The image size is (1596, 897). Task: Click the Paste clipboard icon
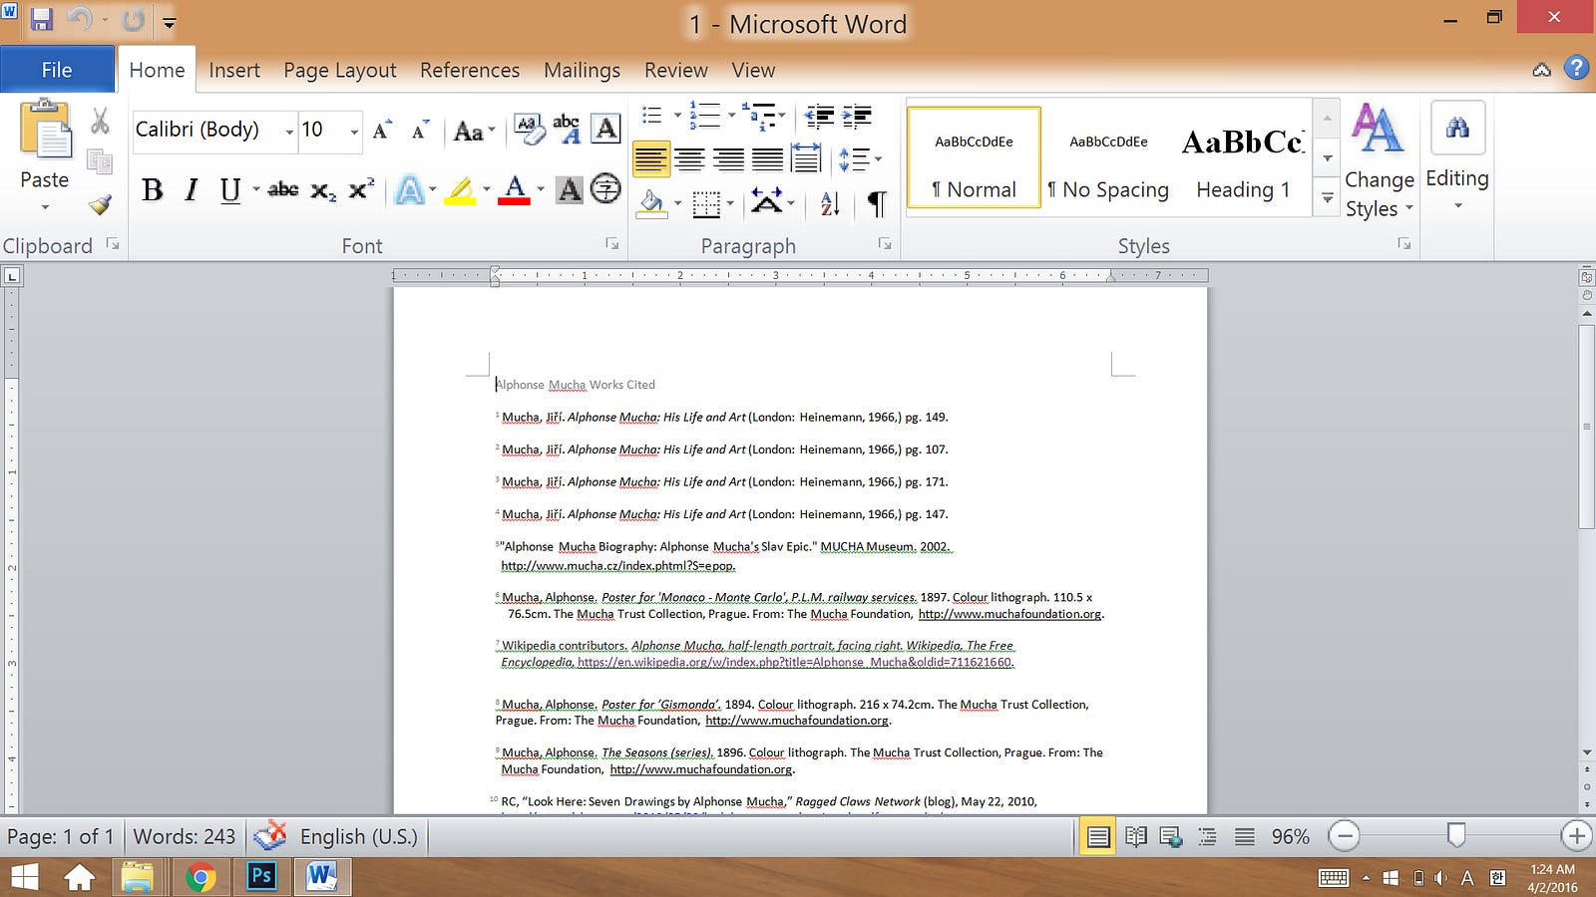tap(46, 130)
